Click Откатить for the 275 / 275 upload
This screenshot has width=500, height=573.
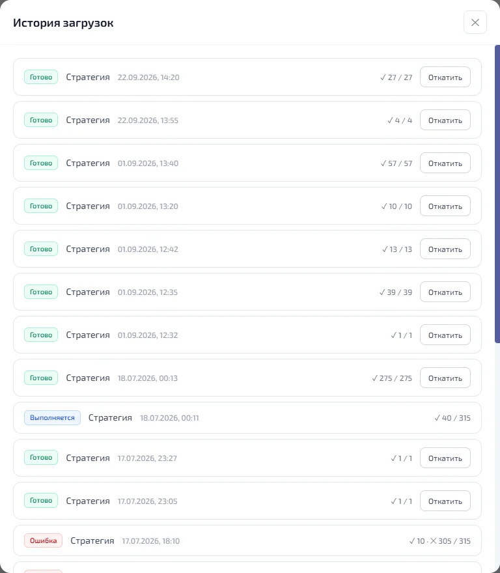click(445, 378)
